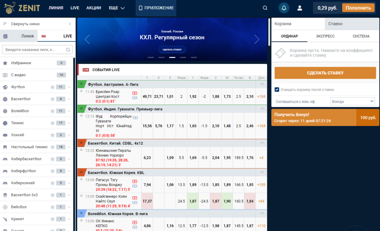
Task: Favorite the Футбол category star
Action: (x=52, y=87)
